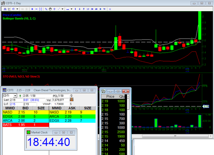Switch chart to 2 minute interval
Viewport: 214px width, 155px height.
(80, 9)
